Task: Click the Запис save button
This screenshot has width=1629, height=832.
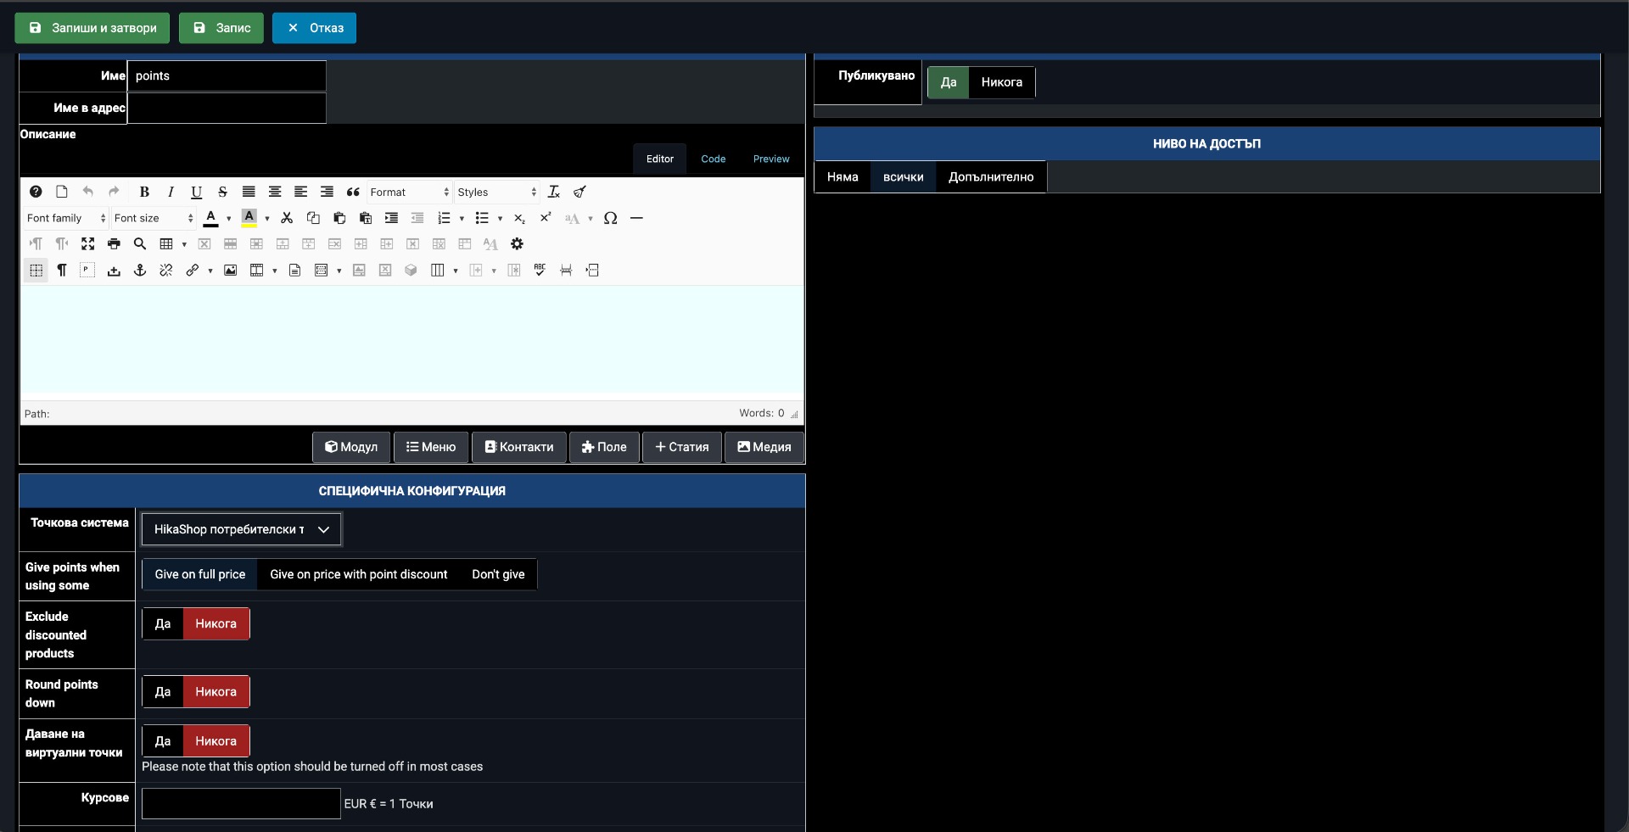Action: 221,28
